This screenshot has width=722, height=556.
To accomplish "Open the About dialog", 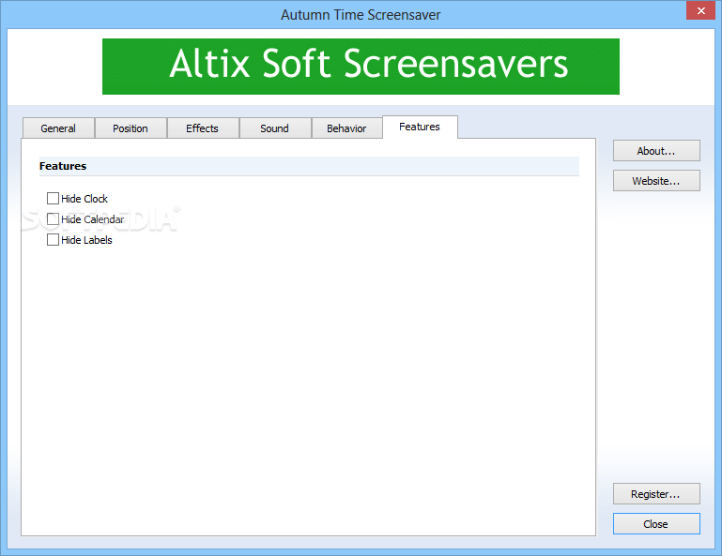I will (656, 151).
